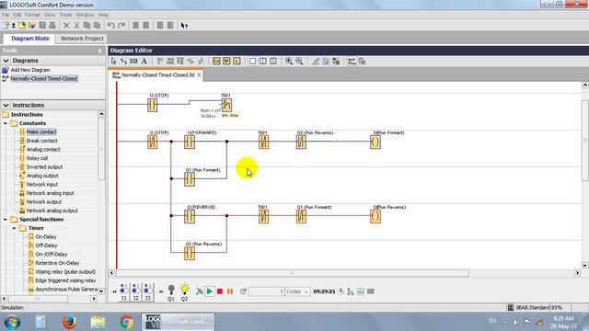
Task: Open Chrome from the taskbar
Action: tap(127, 322)
